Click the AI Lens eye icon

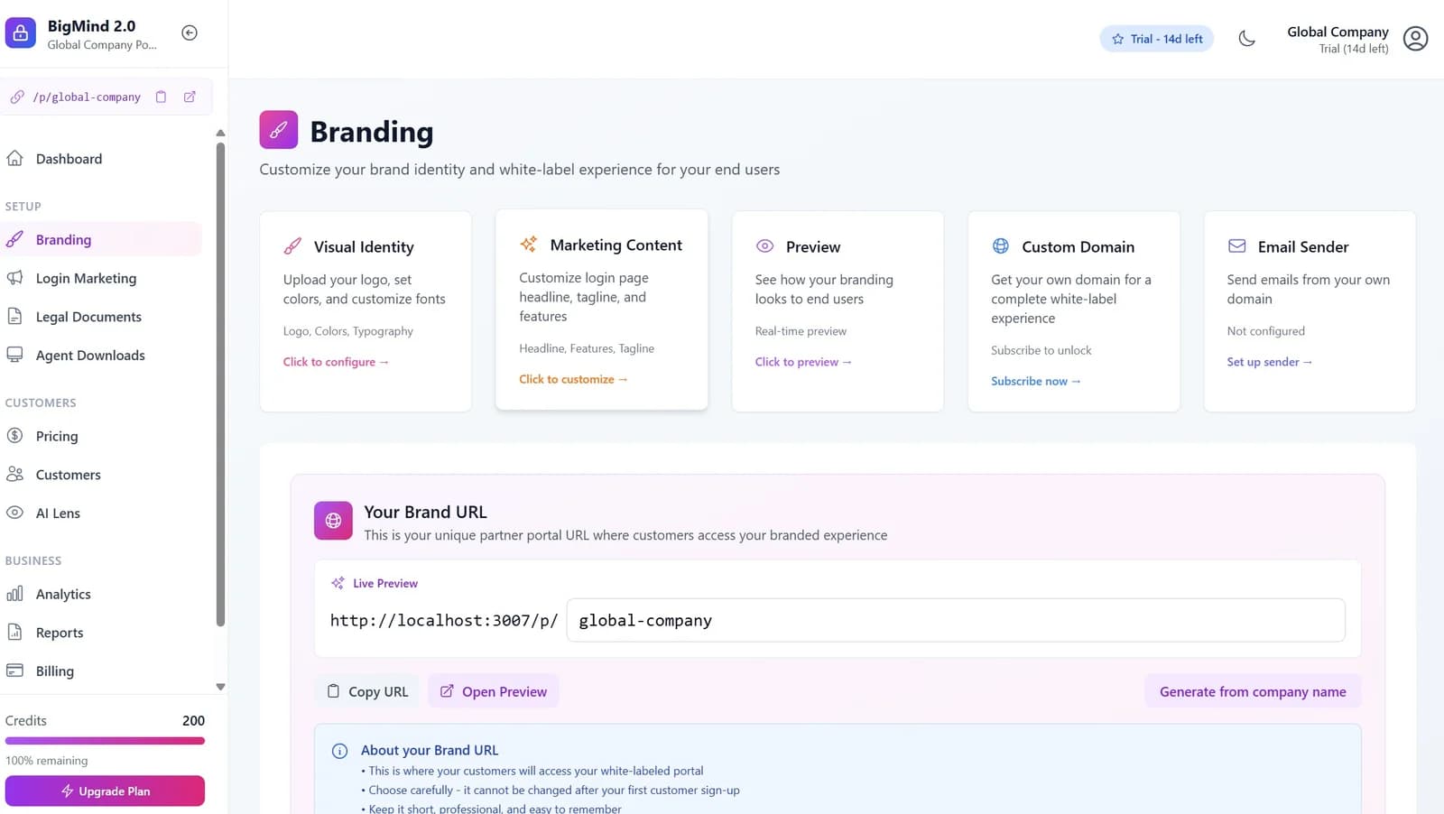[x=15, y=513]
